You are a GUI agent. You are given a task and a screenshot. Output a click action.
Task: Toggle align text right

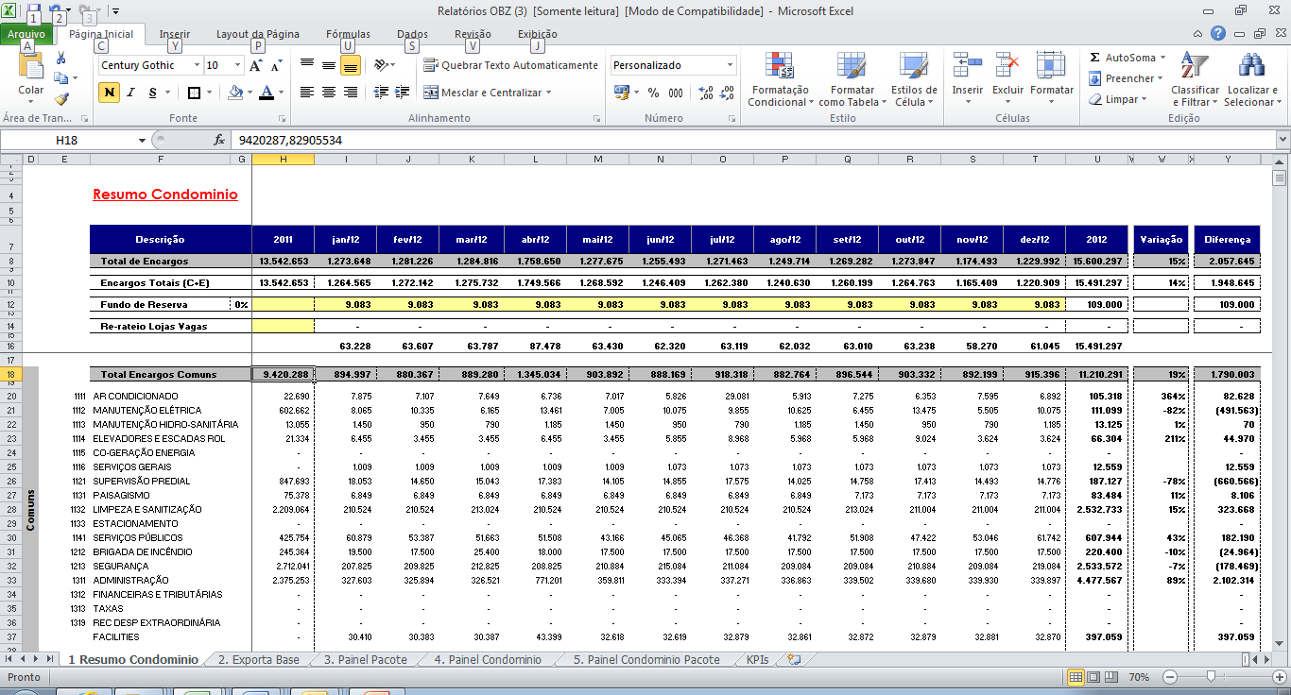[350, 93]
